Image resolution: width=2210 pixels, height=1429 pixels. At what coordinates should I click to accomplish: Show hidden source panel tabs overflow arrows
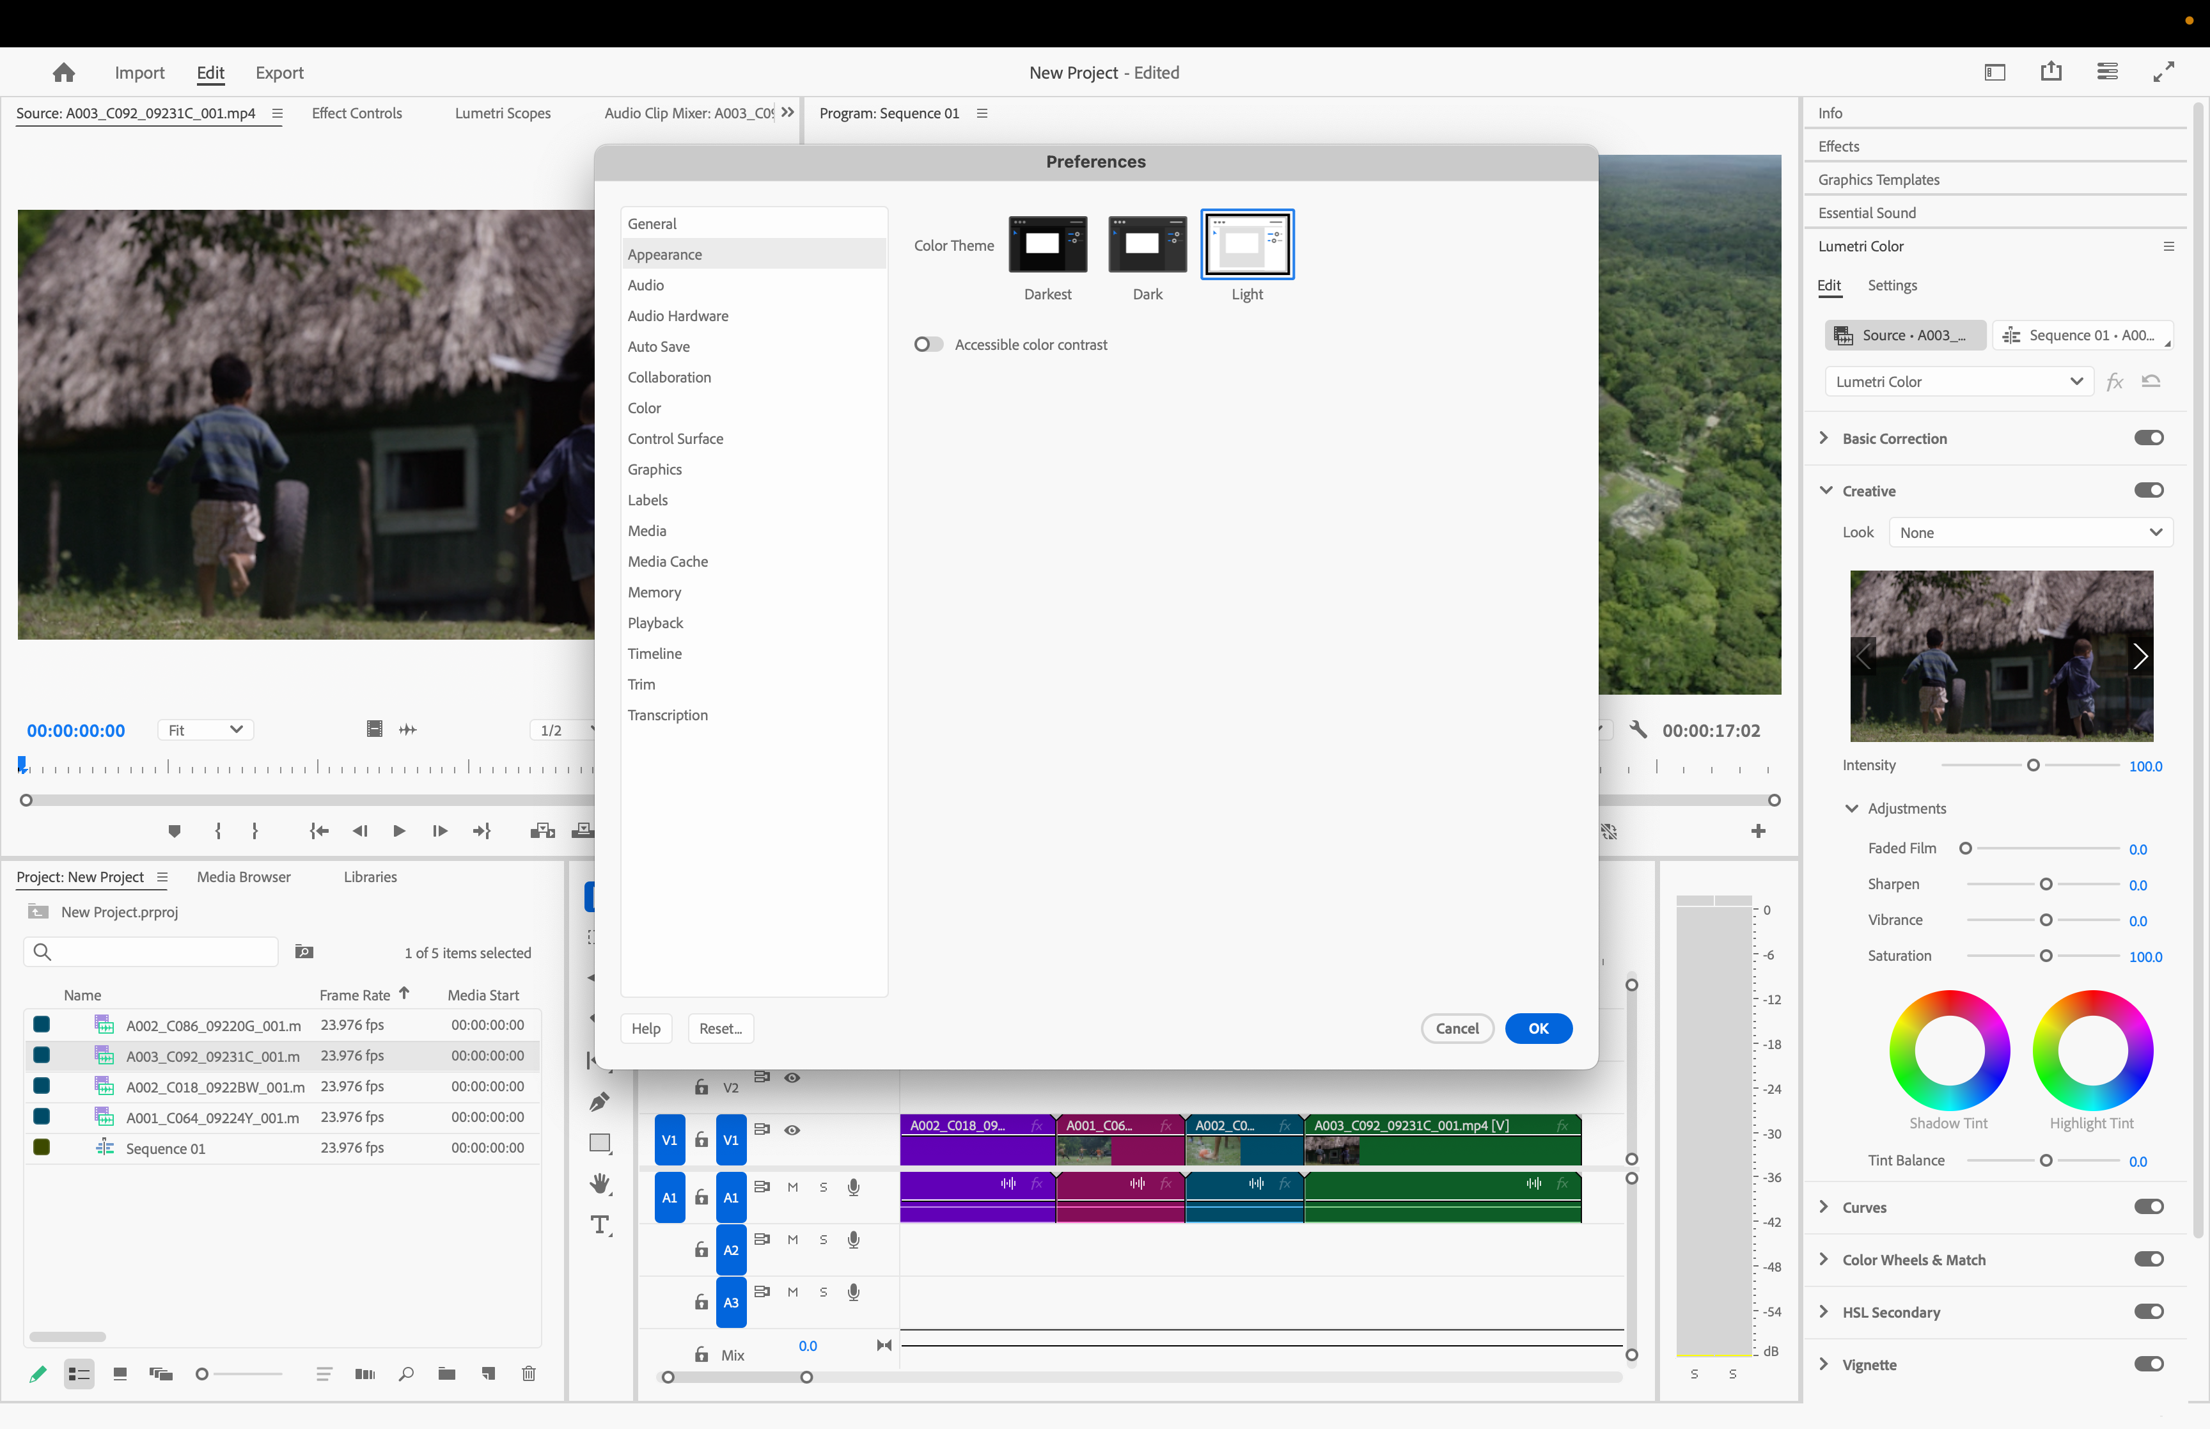point(787,113)
